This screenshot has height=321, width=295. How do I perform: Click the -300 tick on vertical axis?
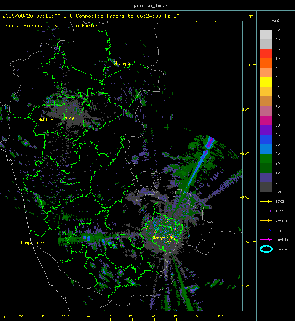(245, 197)
